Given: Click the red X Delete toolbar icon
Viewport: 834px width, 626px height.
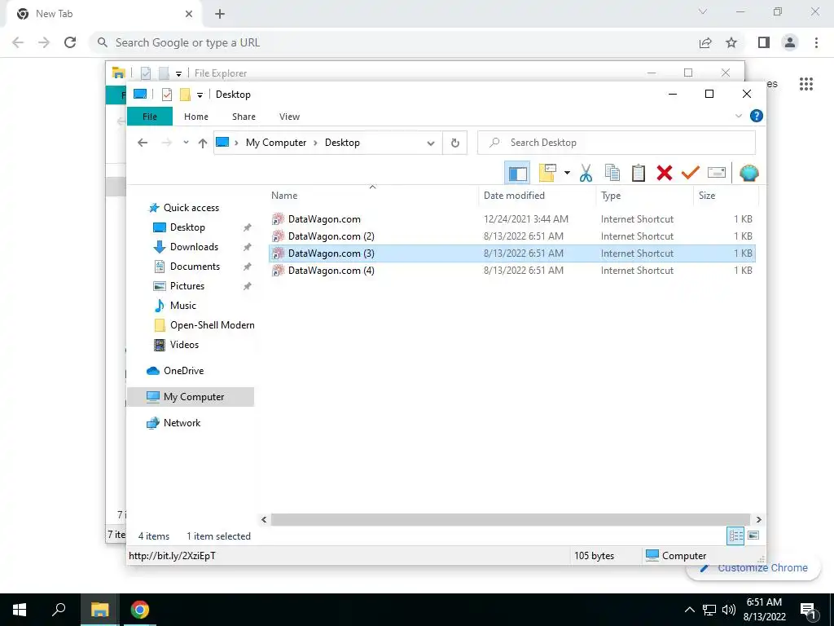Looking at the screenshot, I should coord(665,173).
